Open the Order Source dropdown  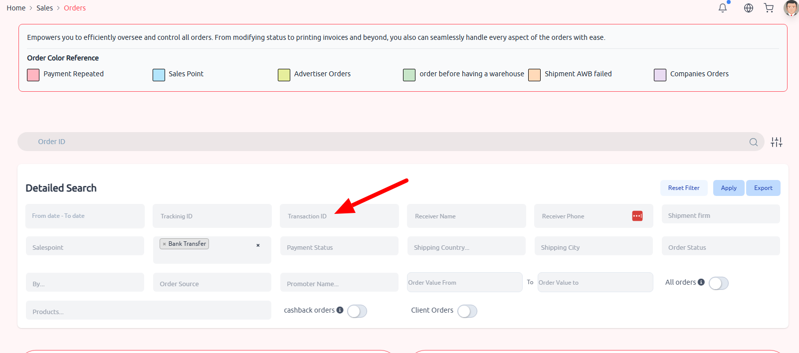pyautogui.click(x=212, y=282)
